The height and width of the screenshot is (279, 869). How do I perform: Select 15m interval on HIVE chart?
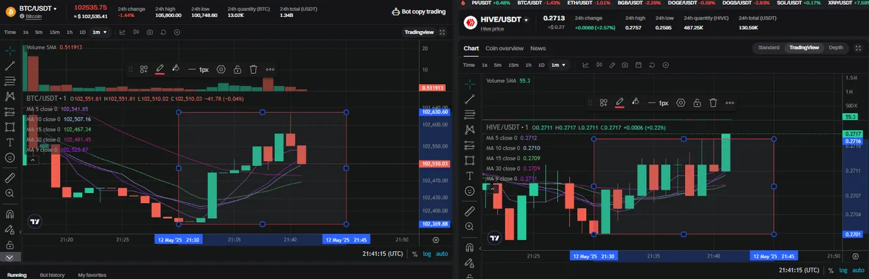(513, 65)
